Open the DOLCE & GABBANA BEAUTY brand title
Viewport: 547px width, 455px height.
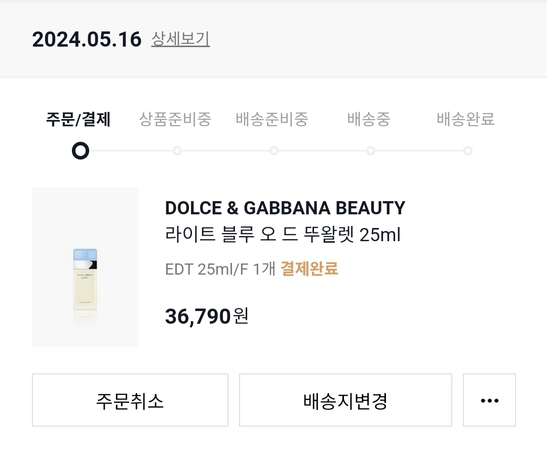(x=285, y=208)
